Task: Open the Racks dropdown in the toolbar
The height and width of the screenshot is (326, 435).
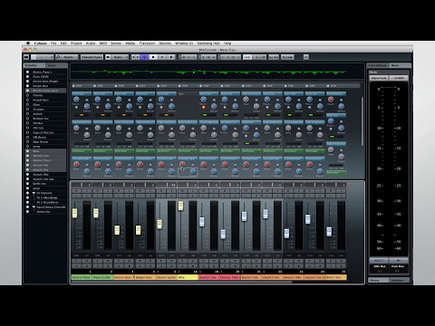Action: click(120, 57)
